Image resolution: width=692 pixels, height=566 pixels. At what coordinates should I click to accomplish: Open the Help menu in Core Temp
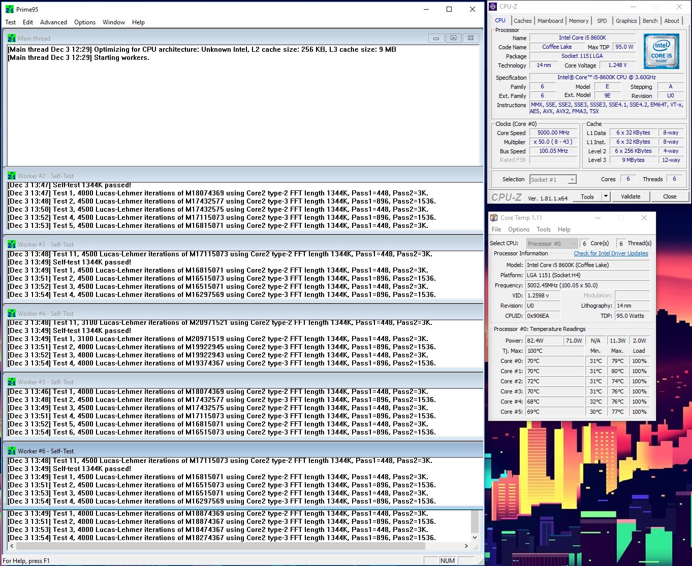[564, 229]
